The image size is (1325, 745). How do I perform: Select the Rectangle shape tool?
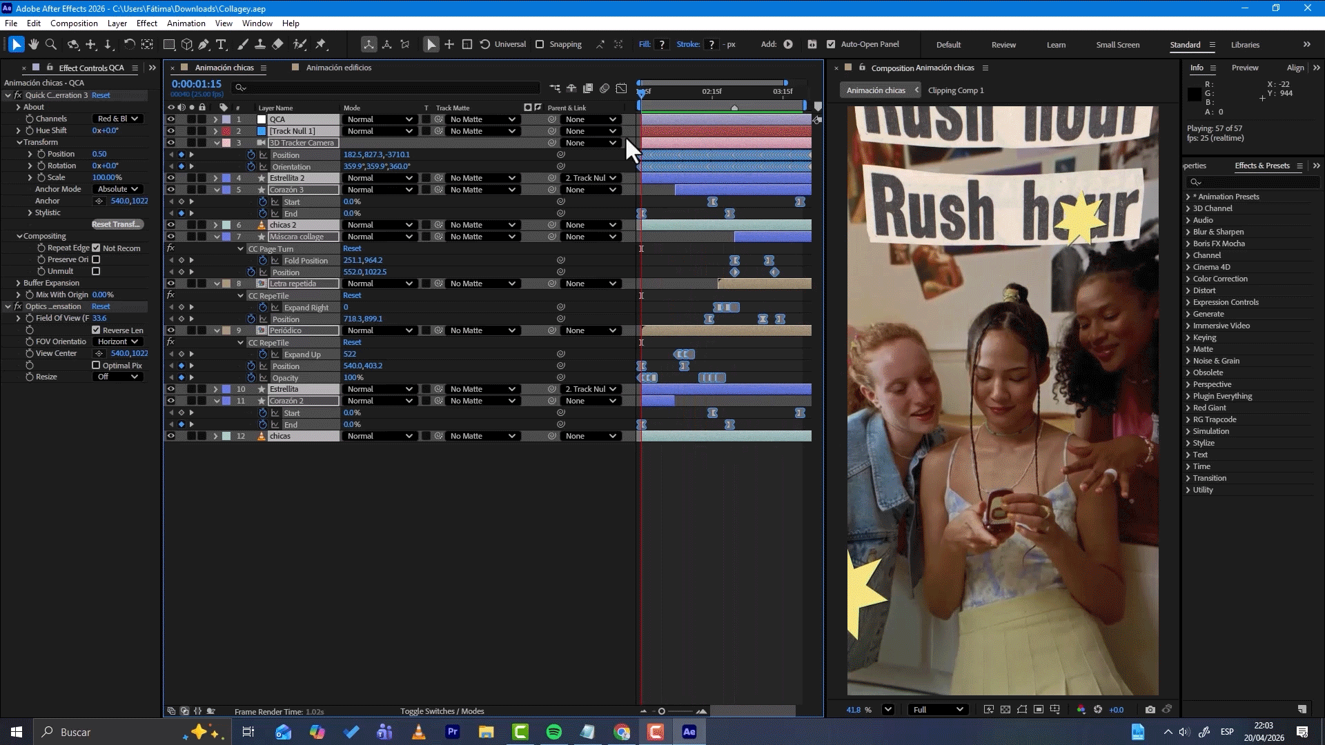168,44
